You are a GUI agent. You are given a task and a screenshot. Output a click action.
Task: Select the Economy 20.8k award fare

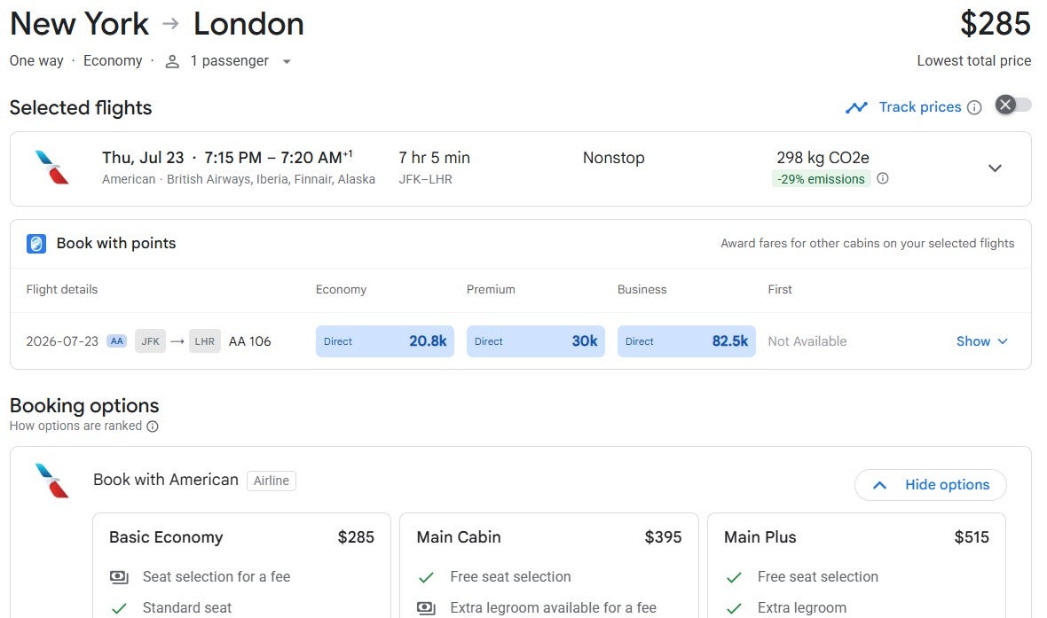click(x=384, y=341)
